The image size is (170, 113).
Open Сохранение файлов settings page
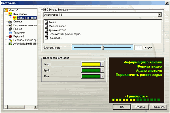(25, 25)
